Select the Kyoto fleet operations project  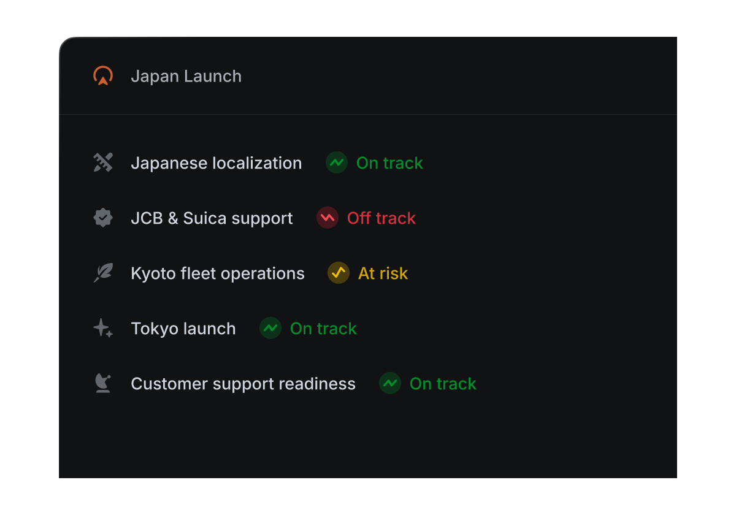coord(217,273)
